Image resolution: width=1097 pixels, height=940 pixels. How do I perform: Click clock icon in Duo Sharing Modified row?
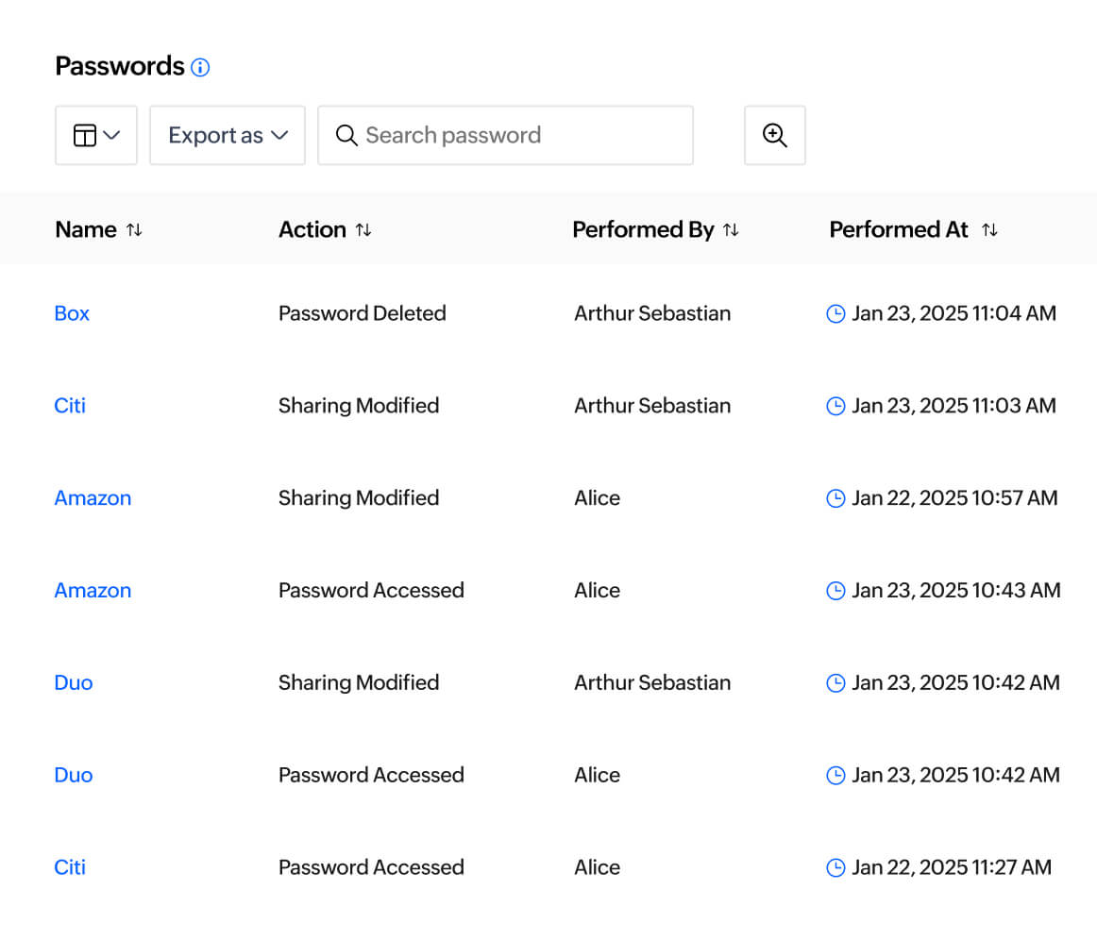[835, 683]
